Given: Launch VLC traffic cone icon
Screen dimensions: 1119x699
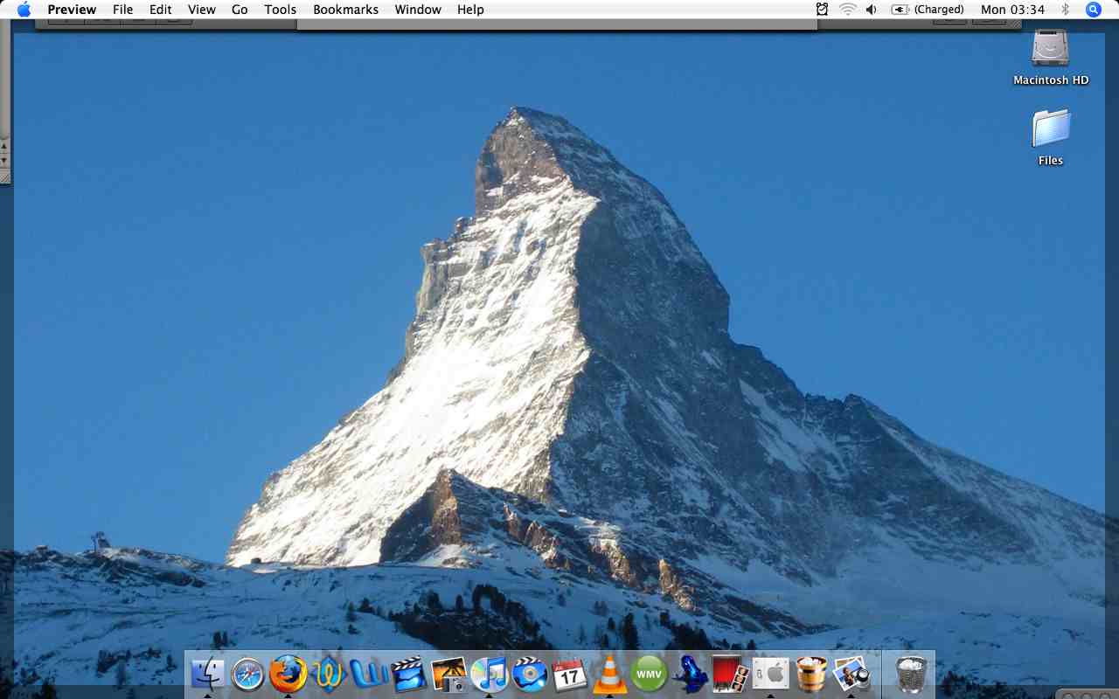Looking at the screenshot, I should (x=609, y=674).
